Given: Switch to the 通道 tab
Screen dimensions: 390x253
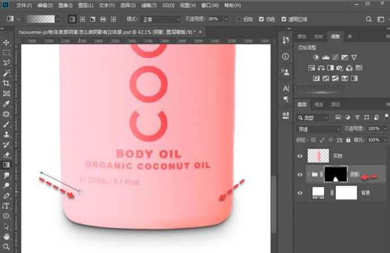Looking at the screenshot, I should click(x=318, y=105).
